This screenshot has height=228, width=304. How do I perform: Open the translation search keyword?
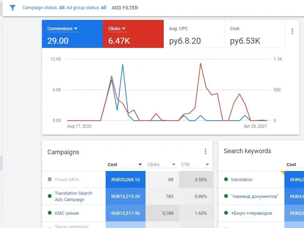(242, 180)
